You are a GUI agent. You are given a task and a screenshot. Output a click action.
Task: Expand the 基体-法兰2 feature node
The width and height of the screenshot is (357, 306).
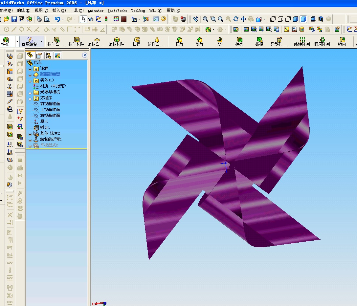30,134
